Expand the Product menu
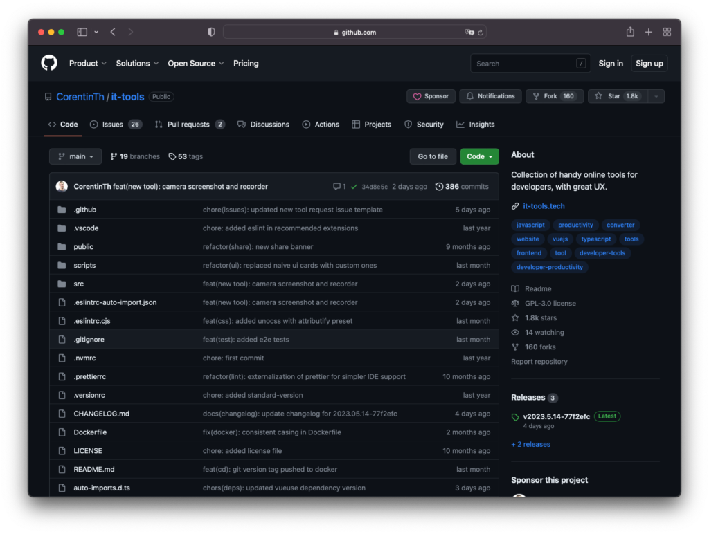This screenshot has width=709, height=534. (88, 63)
